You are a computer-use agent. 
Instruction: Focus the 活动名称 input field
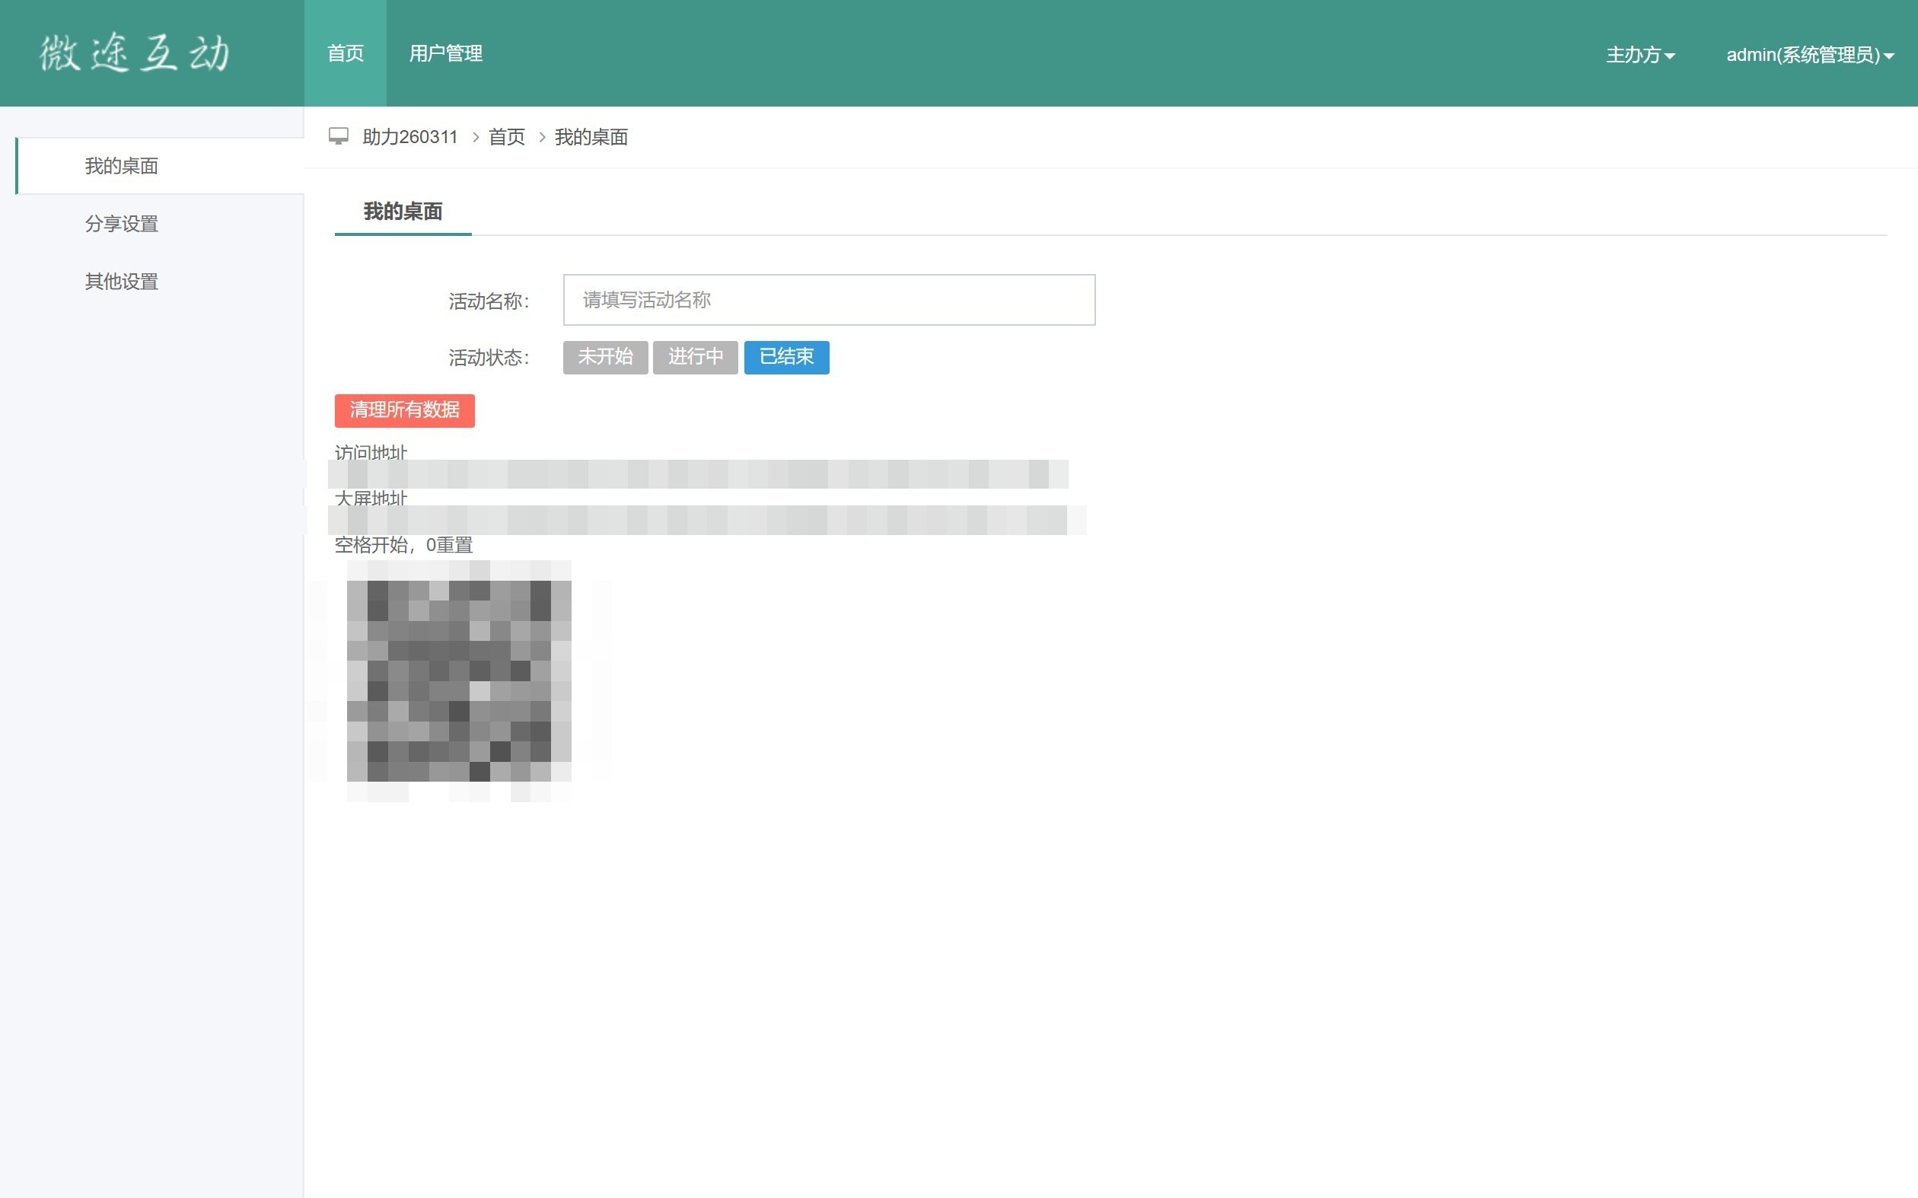(x=829, y=300)
